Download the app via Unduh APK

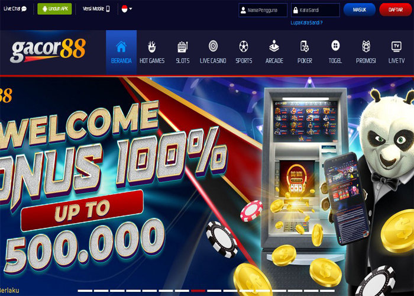click(x=54, y=9)
